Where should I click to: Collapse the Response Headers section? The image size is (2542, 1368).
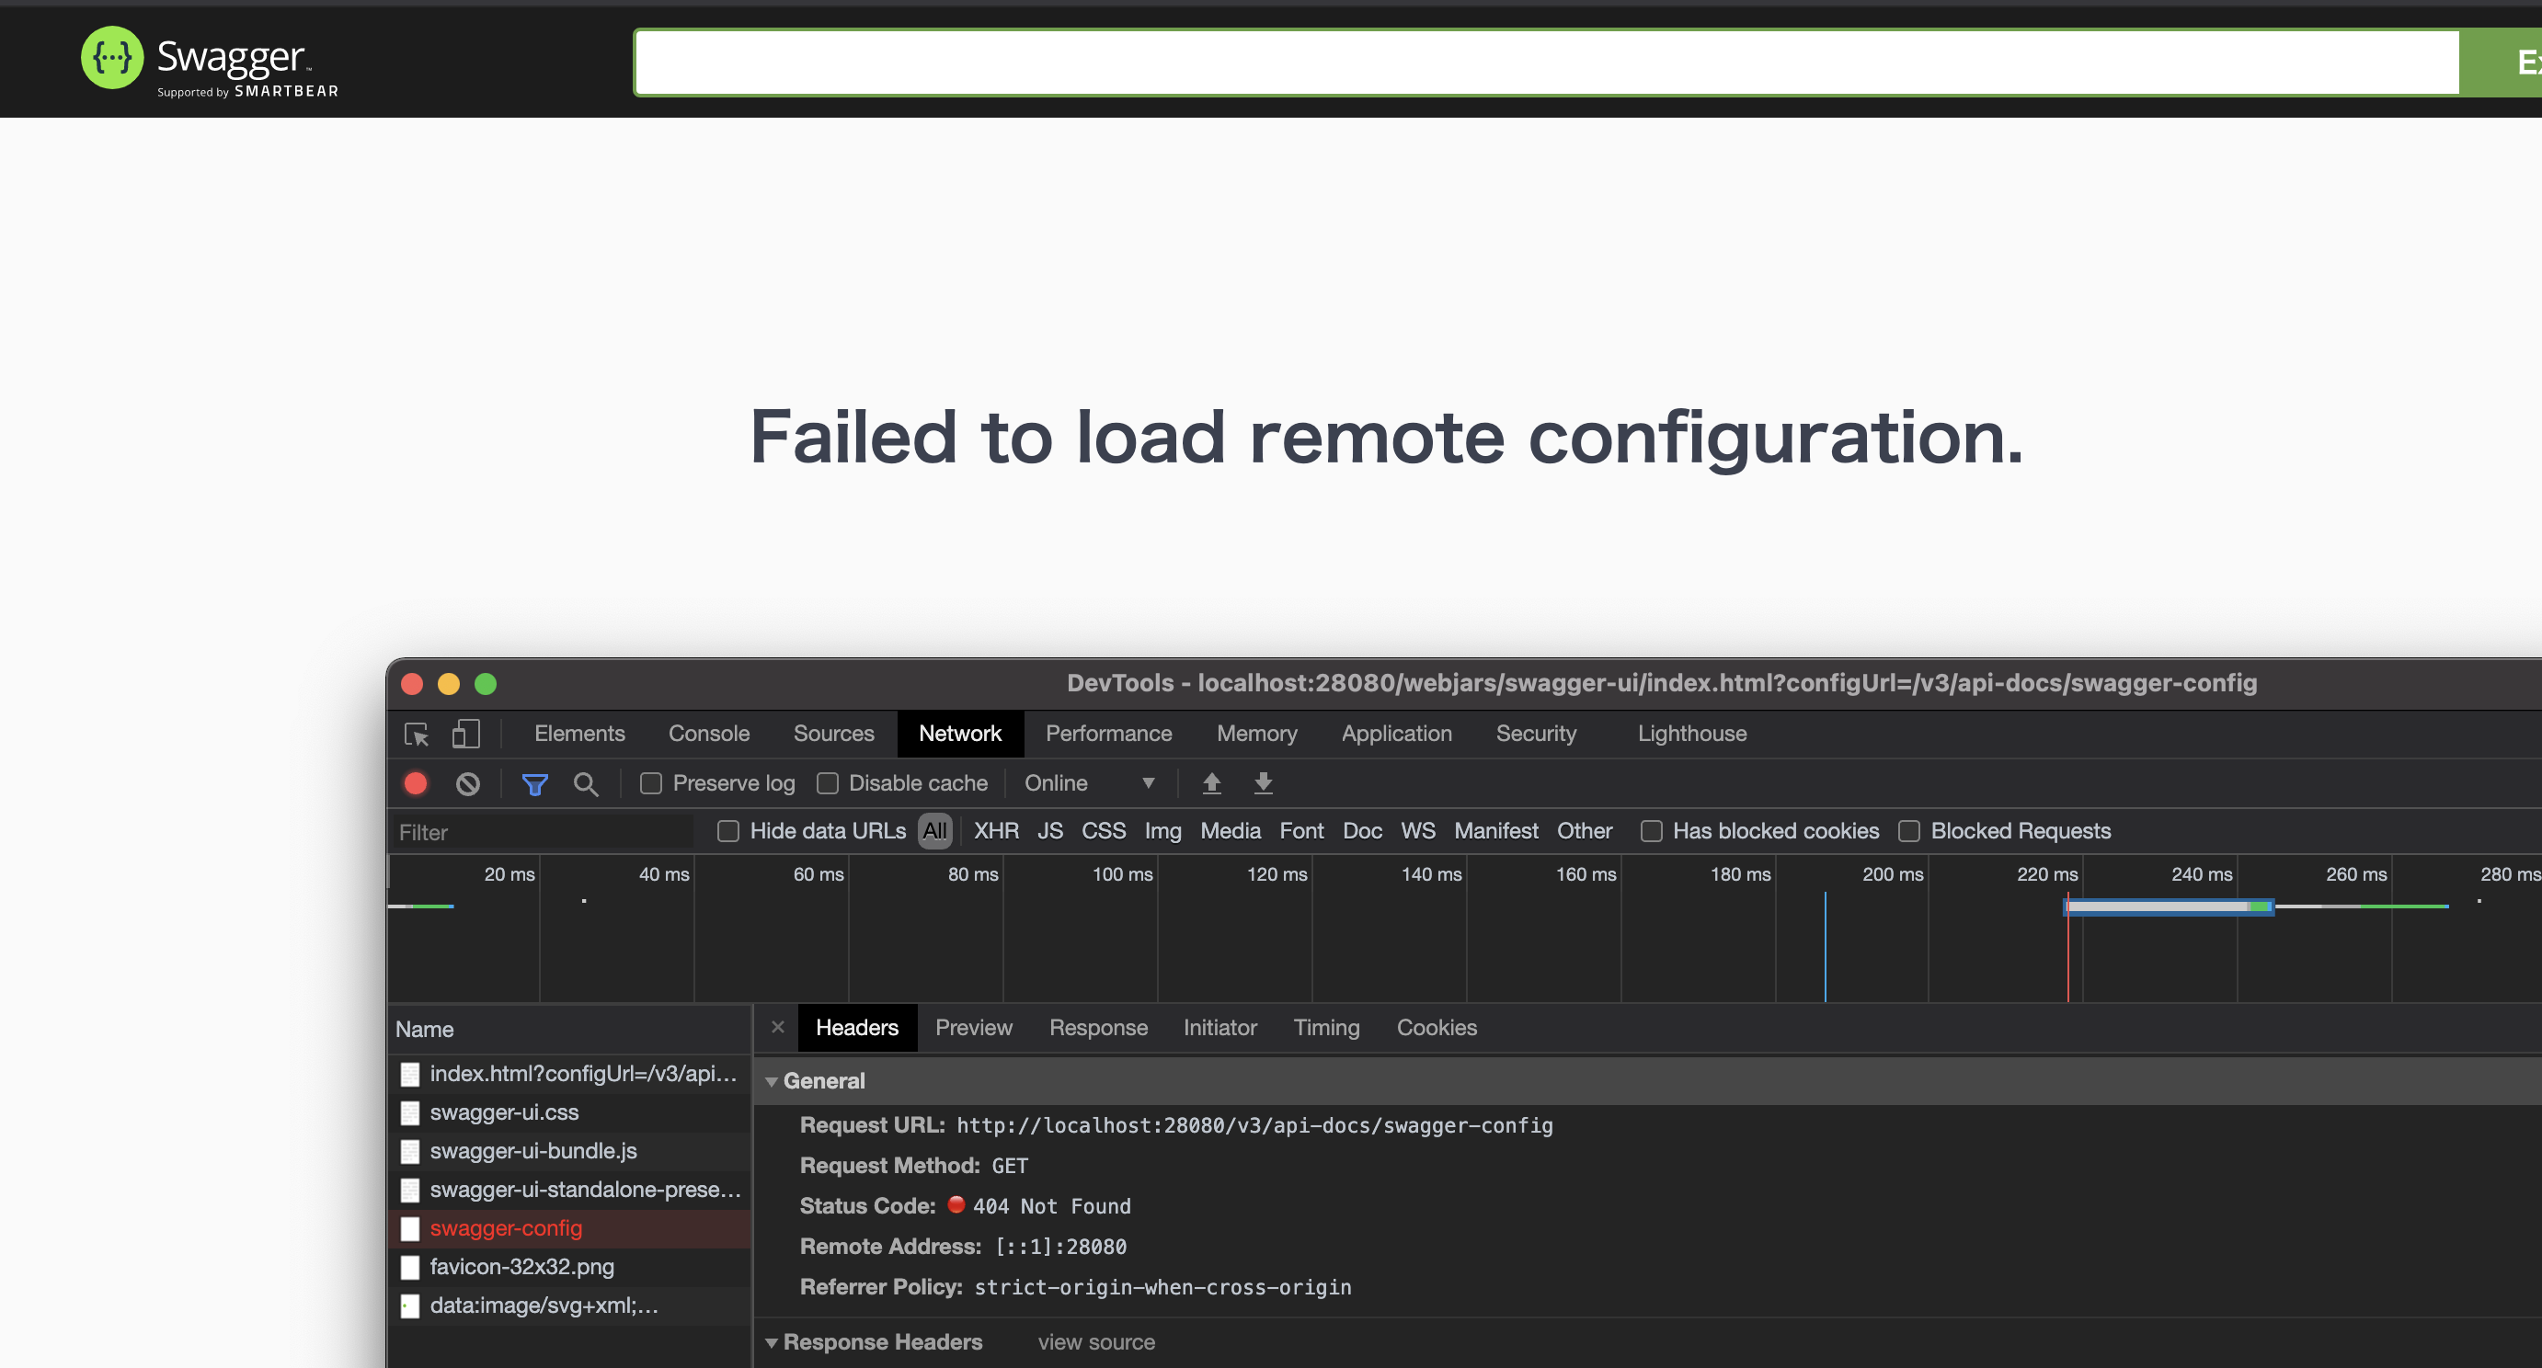[772, 1342]
